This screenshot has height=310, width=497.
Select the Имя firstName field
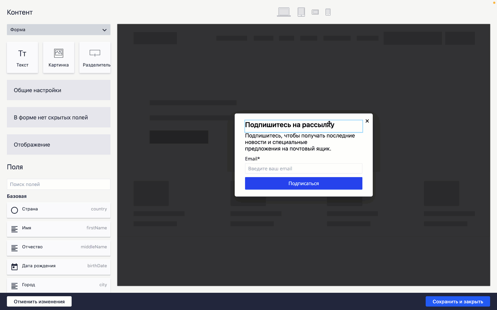(x=59, y=229)
